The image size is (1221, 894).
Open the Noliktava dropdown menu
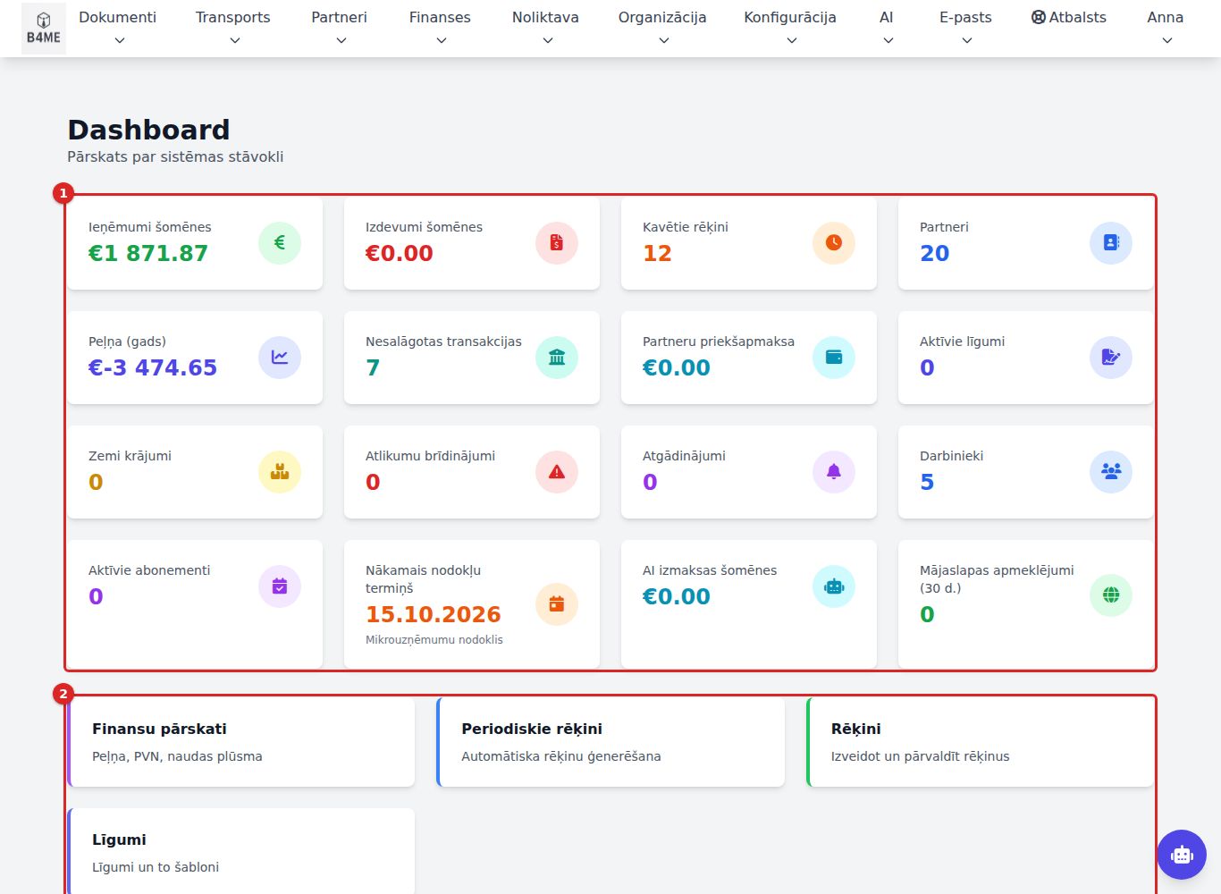(x=545, y=29)
